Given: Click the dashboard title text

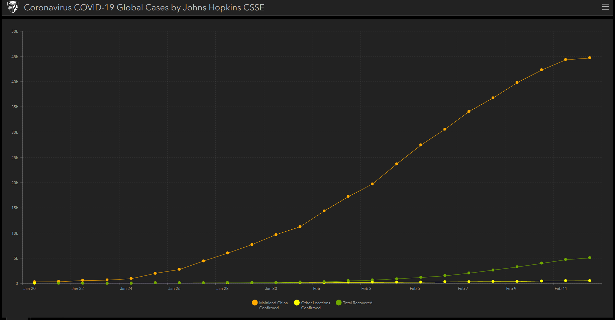Looking at the screenshot, I should click(144, 7).
